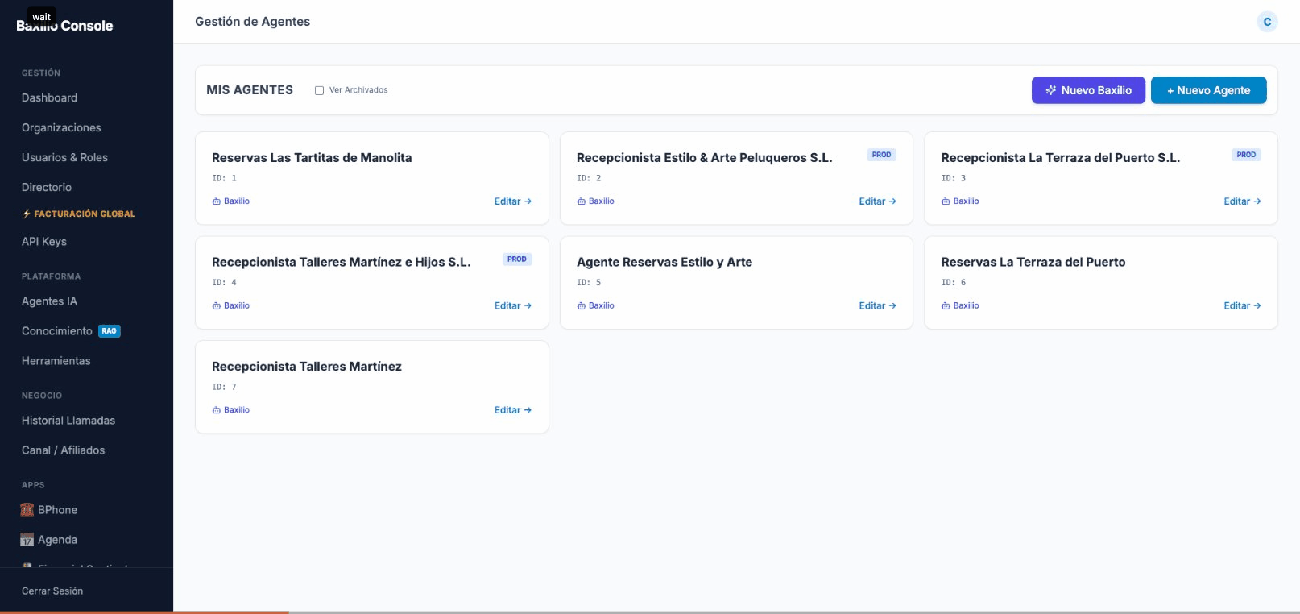The image size is (1300, 614).
Task: Click the PROD badge on La Terraza del Puerto S.L. card
Action: 1246,155
